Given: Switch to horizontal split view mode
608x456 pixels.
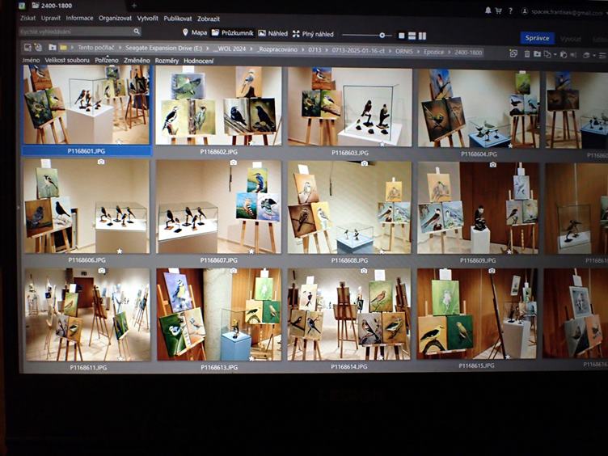Looking at the screenshot, I should (412, 36).
